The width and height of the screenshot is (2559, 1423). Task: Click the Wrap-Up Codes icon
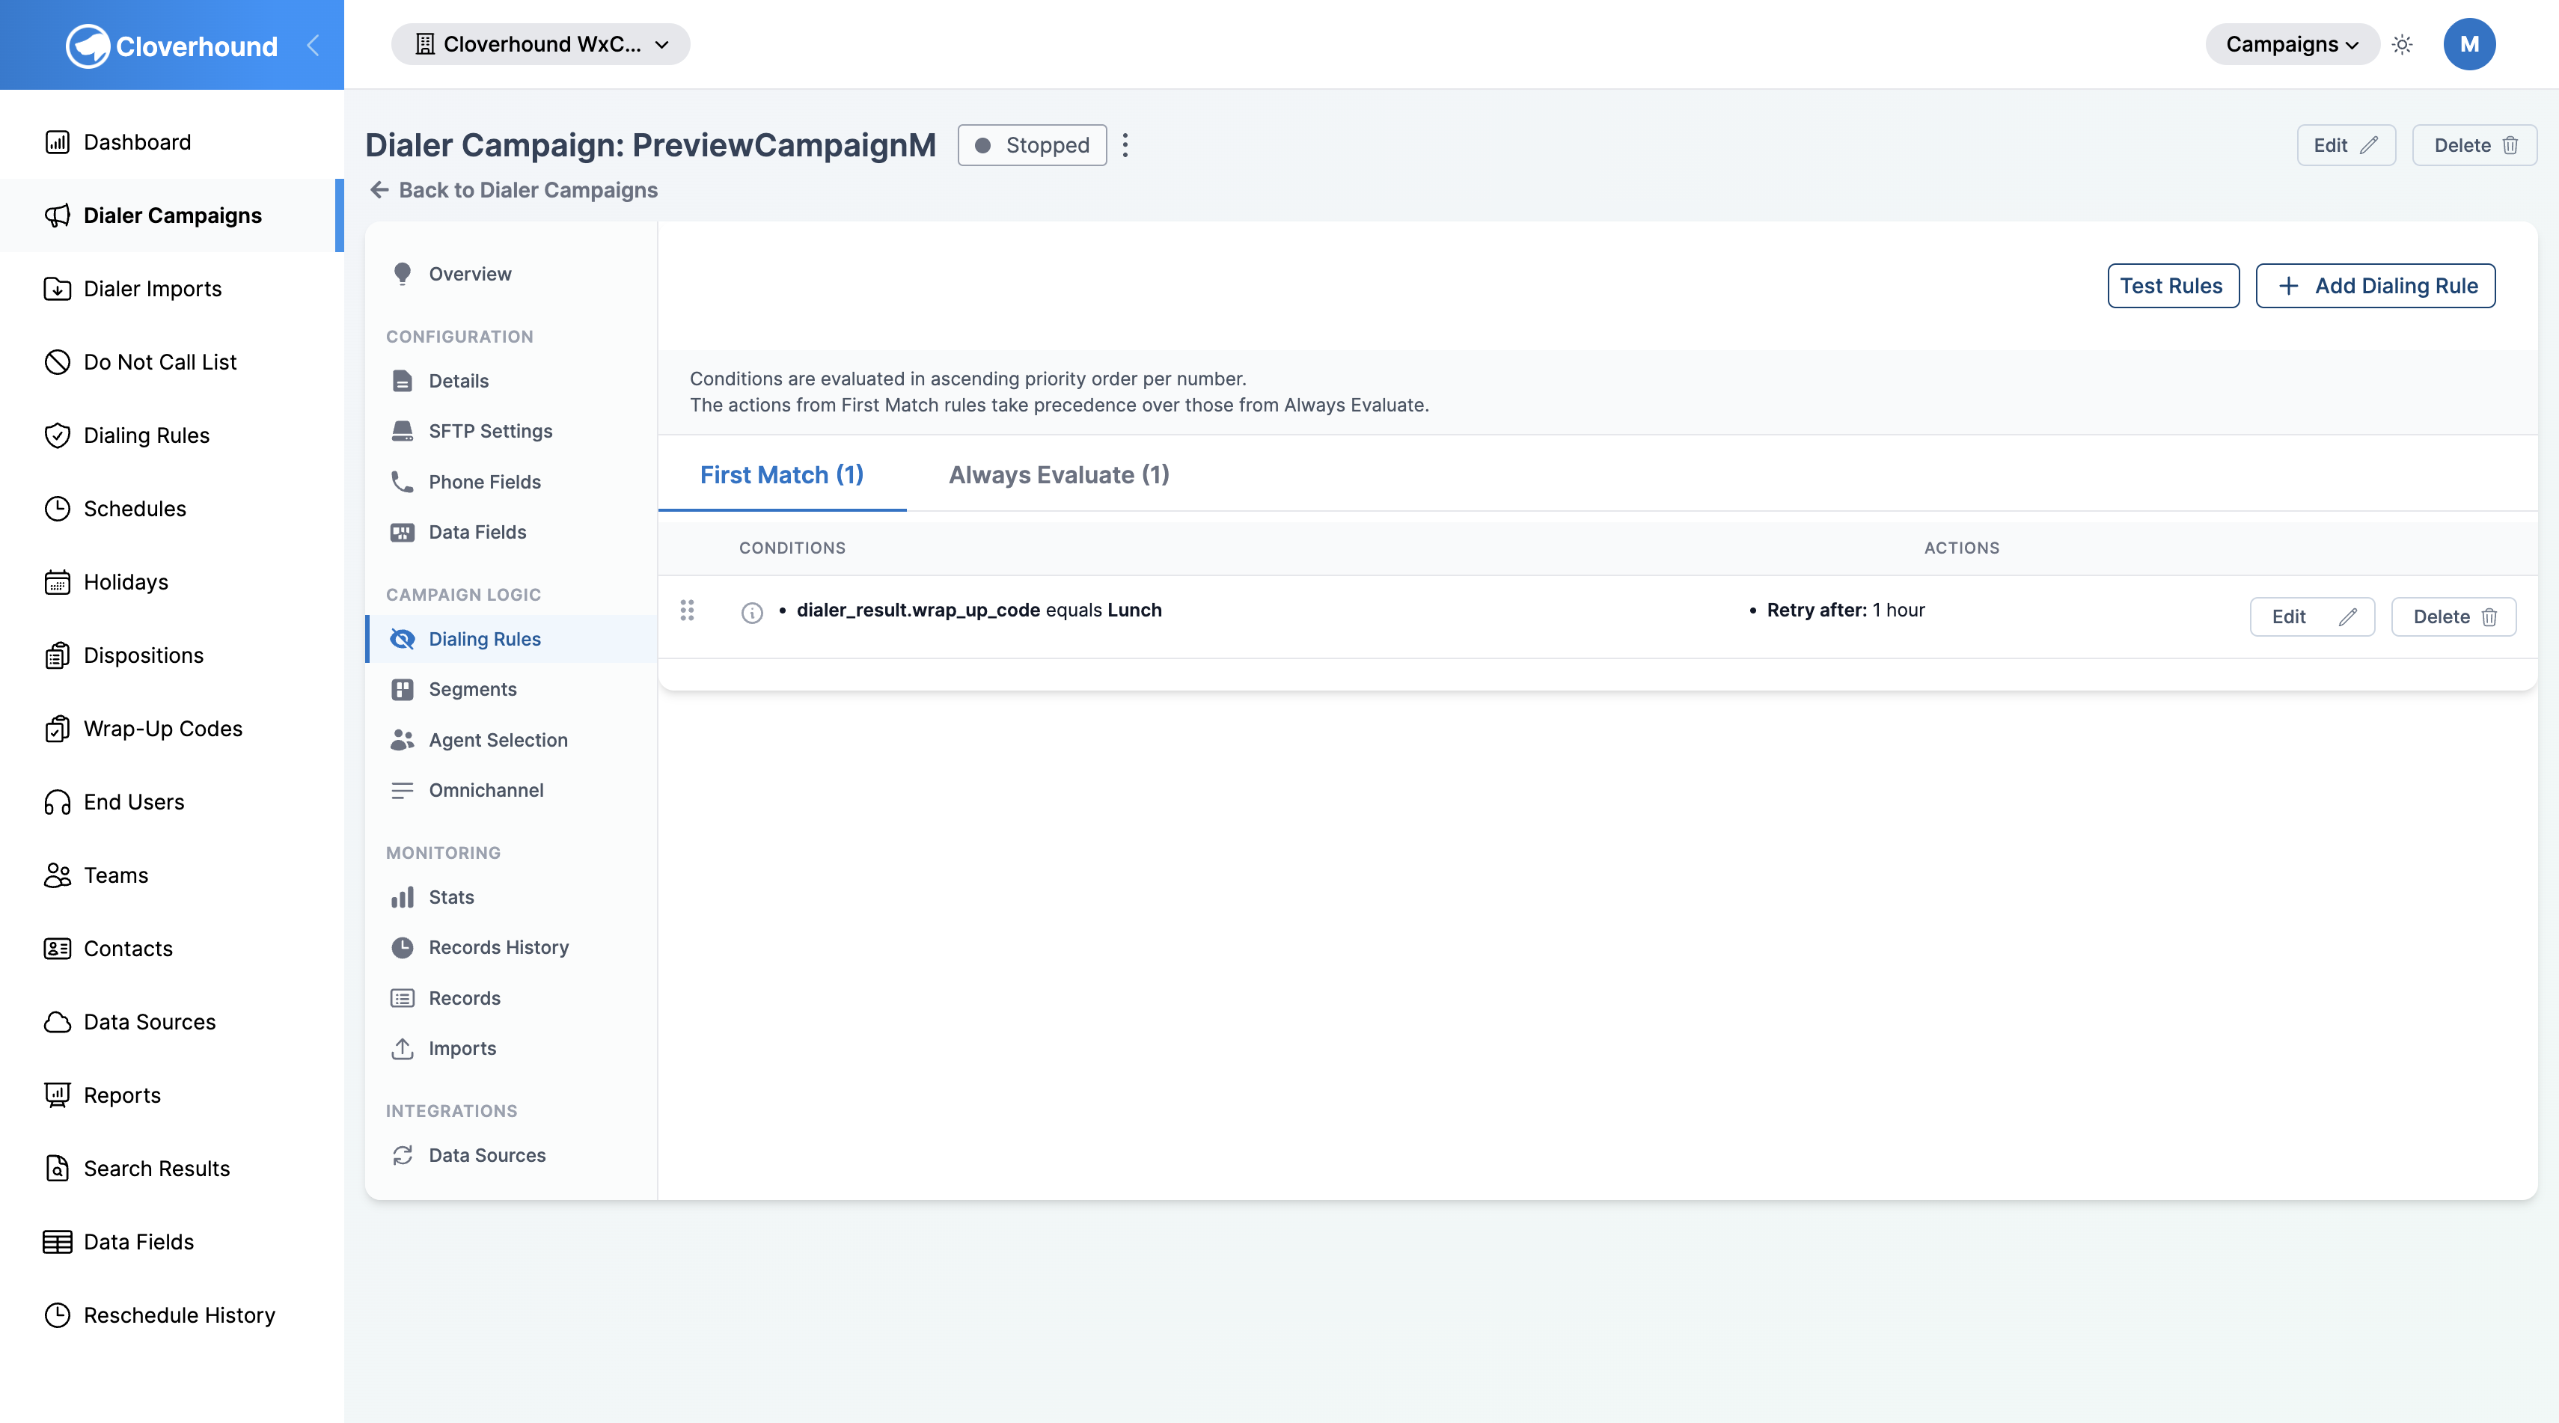pyautogui.click(x=58, y=729)
